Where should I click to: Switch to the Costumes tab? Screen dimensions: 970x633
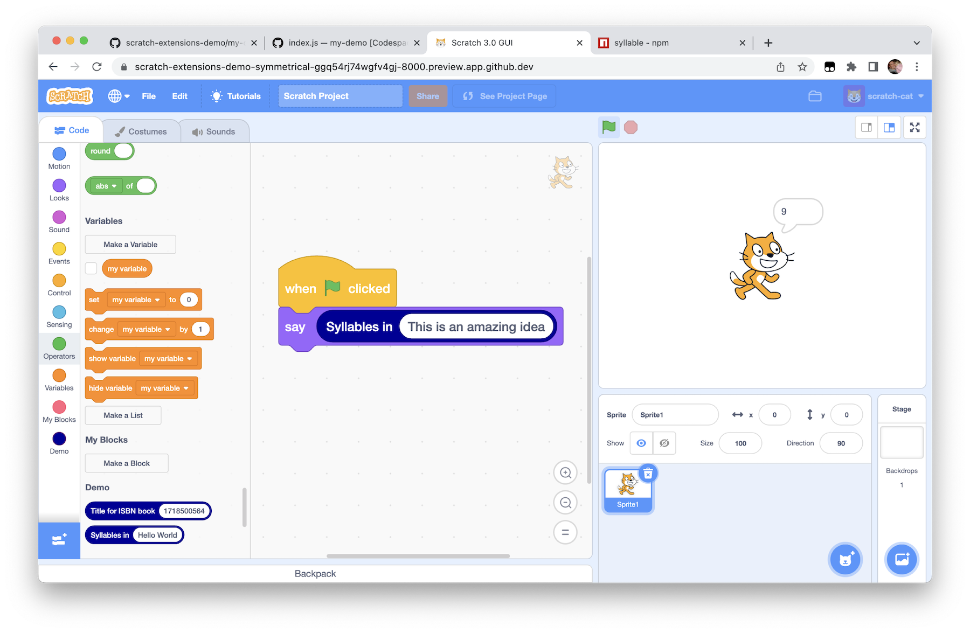point(141,130)
